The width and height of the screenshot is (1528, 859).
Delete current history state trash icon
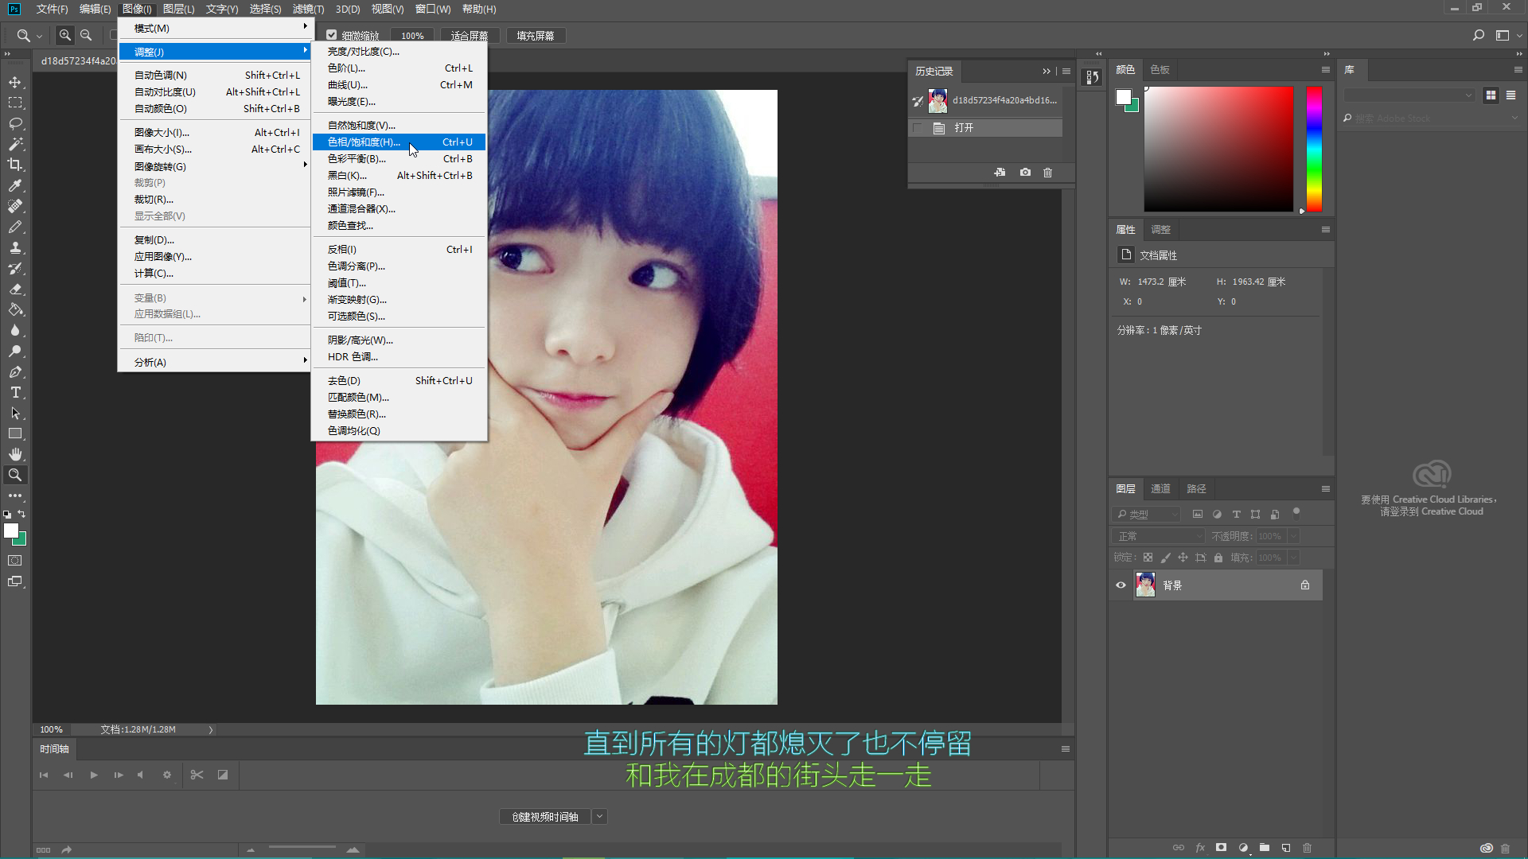1047,173
